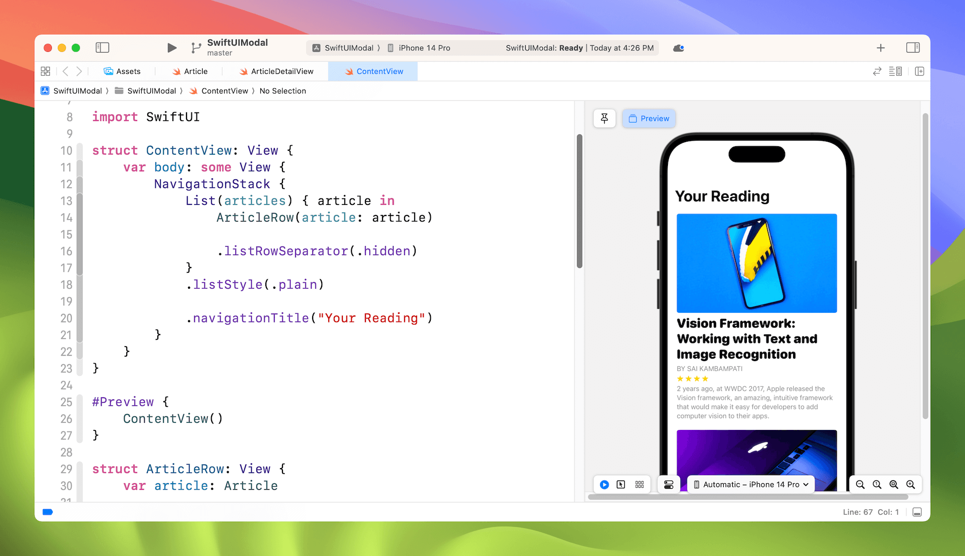Open the master branch menu

tap(220, 53)
